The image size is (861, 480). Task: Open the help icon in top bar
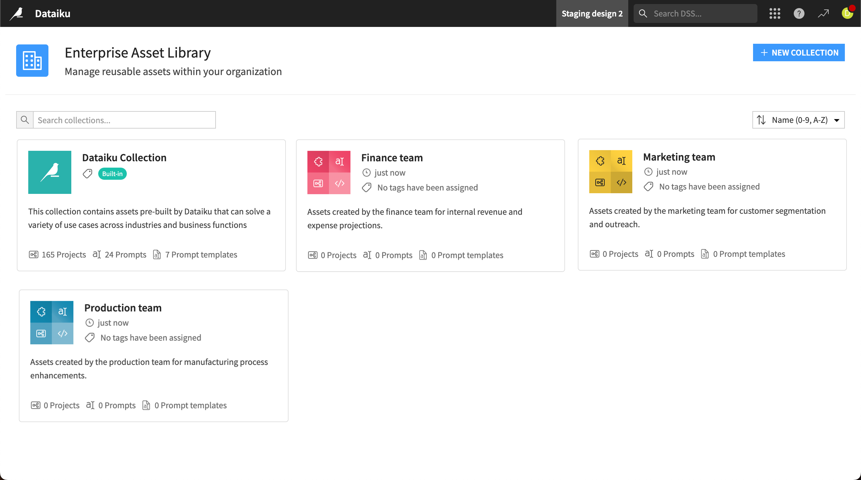pyautogui.click(x=799, y=13)
